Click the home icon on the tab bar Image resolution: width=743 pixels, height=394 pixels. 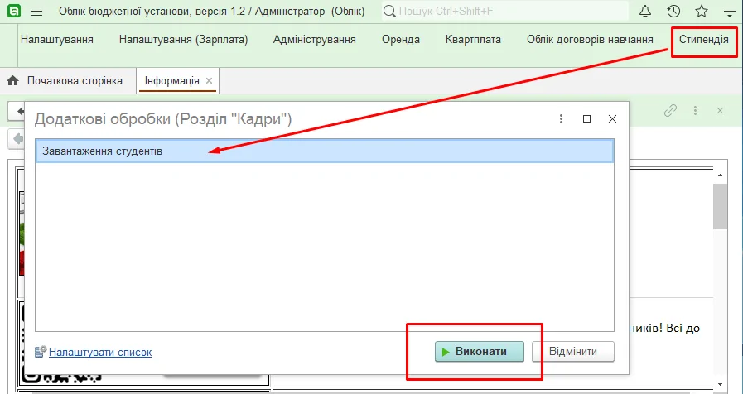click(12, 80)
